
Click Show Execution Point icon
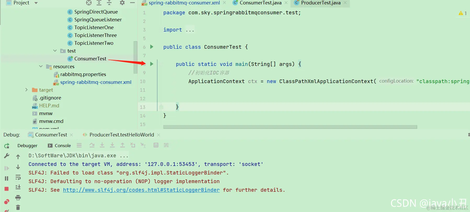(x=92, y=145)
